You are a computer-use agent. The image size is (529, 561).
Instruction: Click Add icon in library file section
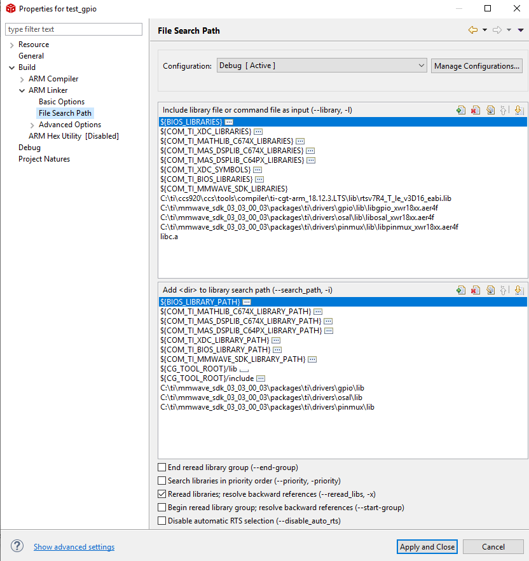coord(461,110)
